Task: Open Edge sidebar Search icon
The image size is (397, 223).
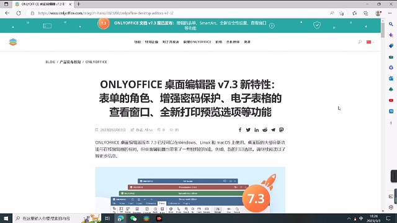Action: coord(391,24)
